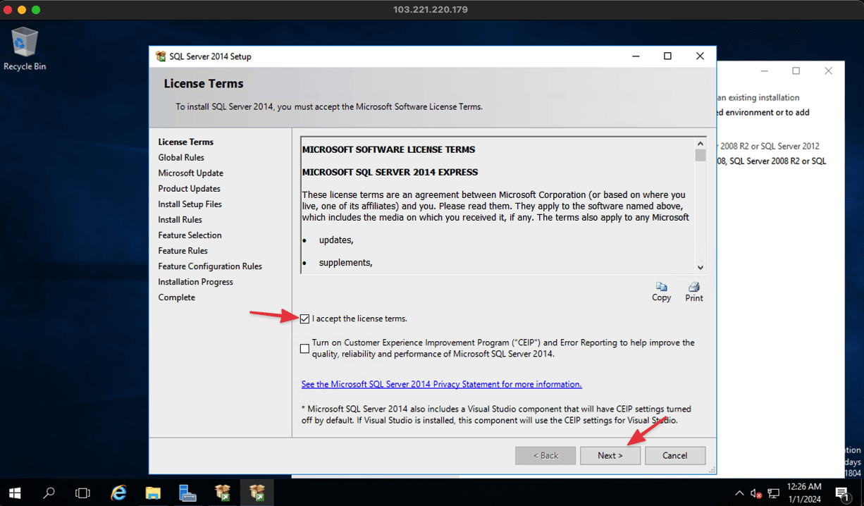
Task: Launch Internet Explorer from the taskbar
Action: 118,492
